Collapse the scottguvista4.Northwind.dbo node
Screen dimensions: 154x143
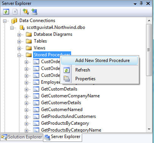pyautogui.click(x=12, y=28)
